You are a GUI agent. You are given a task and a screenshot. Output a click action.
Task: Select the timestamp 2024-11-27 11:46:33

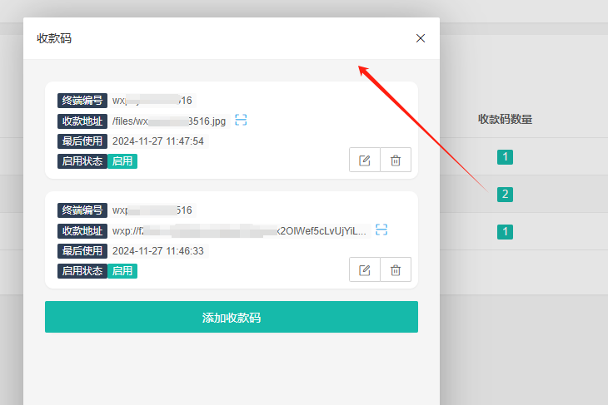(158, 250)
